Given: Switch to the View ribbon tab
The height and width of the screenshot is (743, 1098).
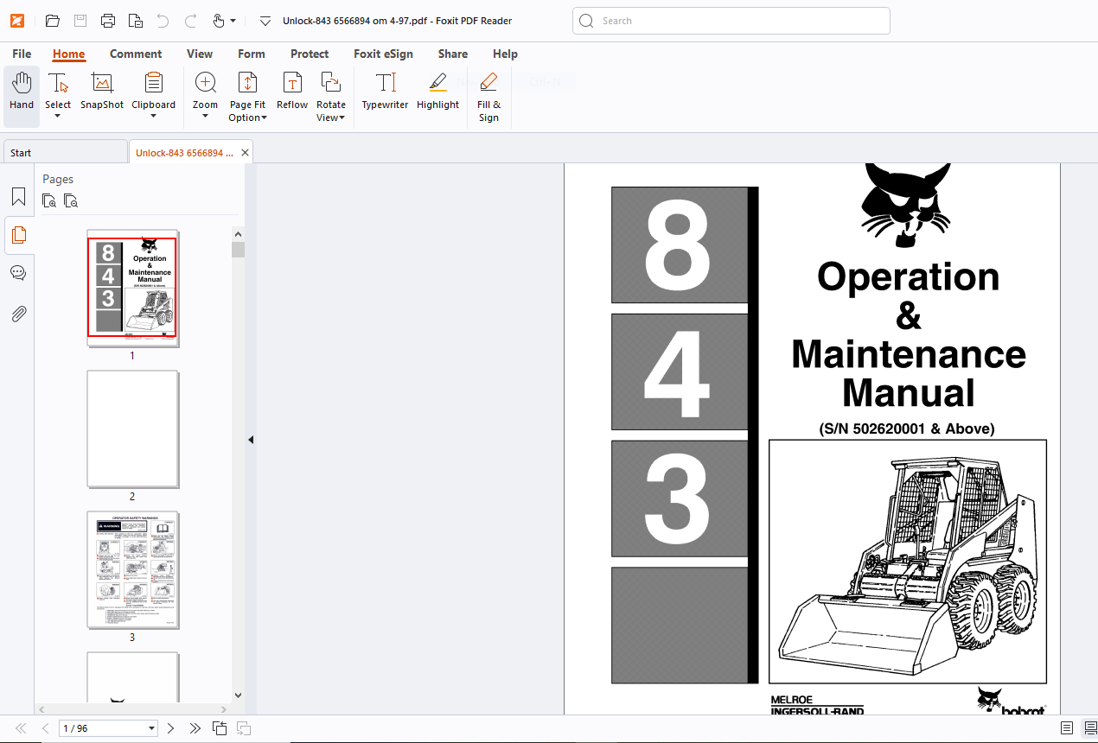Looking at the screenshot, I should (200, 54).
